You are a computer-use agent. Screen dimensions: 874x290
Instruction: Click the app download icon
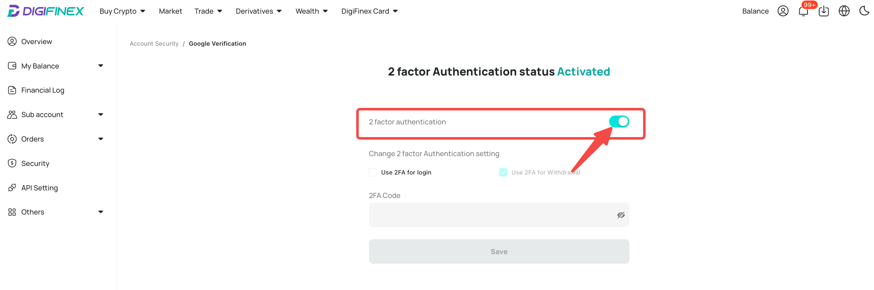click(x=823, y=11)
